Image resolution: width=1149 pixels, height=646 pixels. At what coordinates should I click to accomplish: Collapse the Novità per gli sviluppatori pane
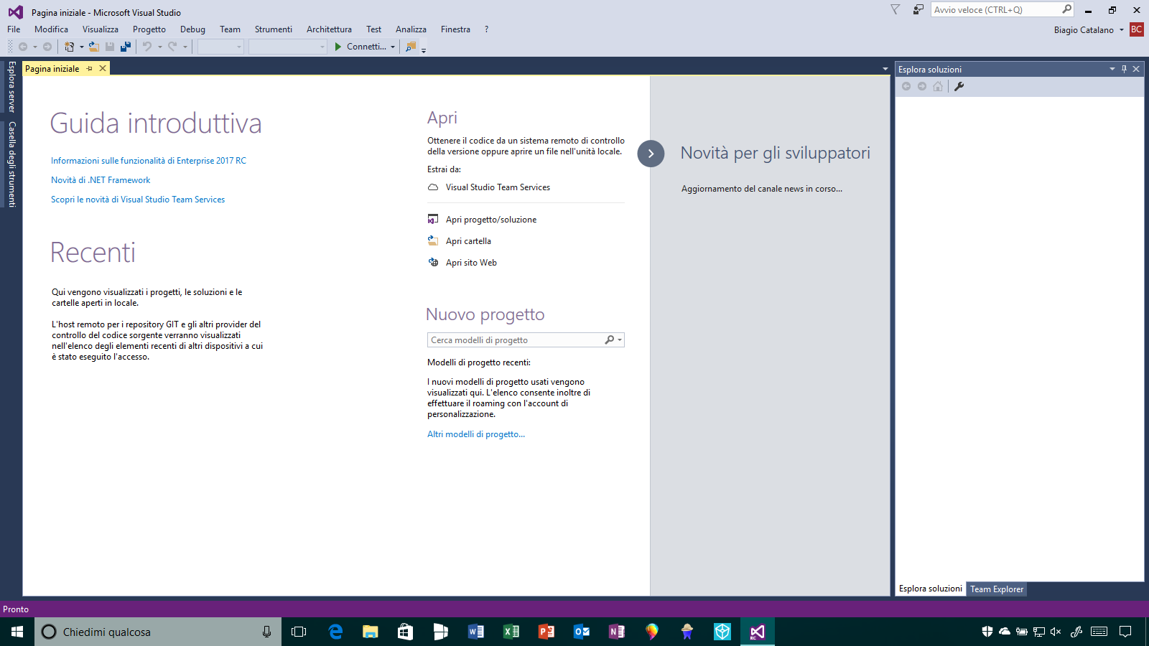point(651,154)
